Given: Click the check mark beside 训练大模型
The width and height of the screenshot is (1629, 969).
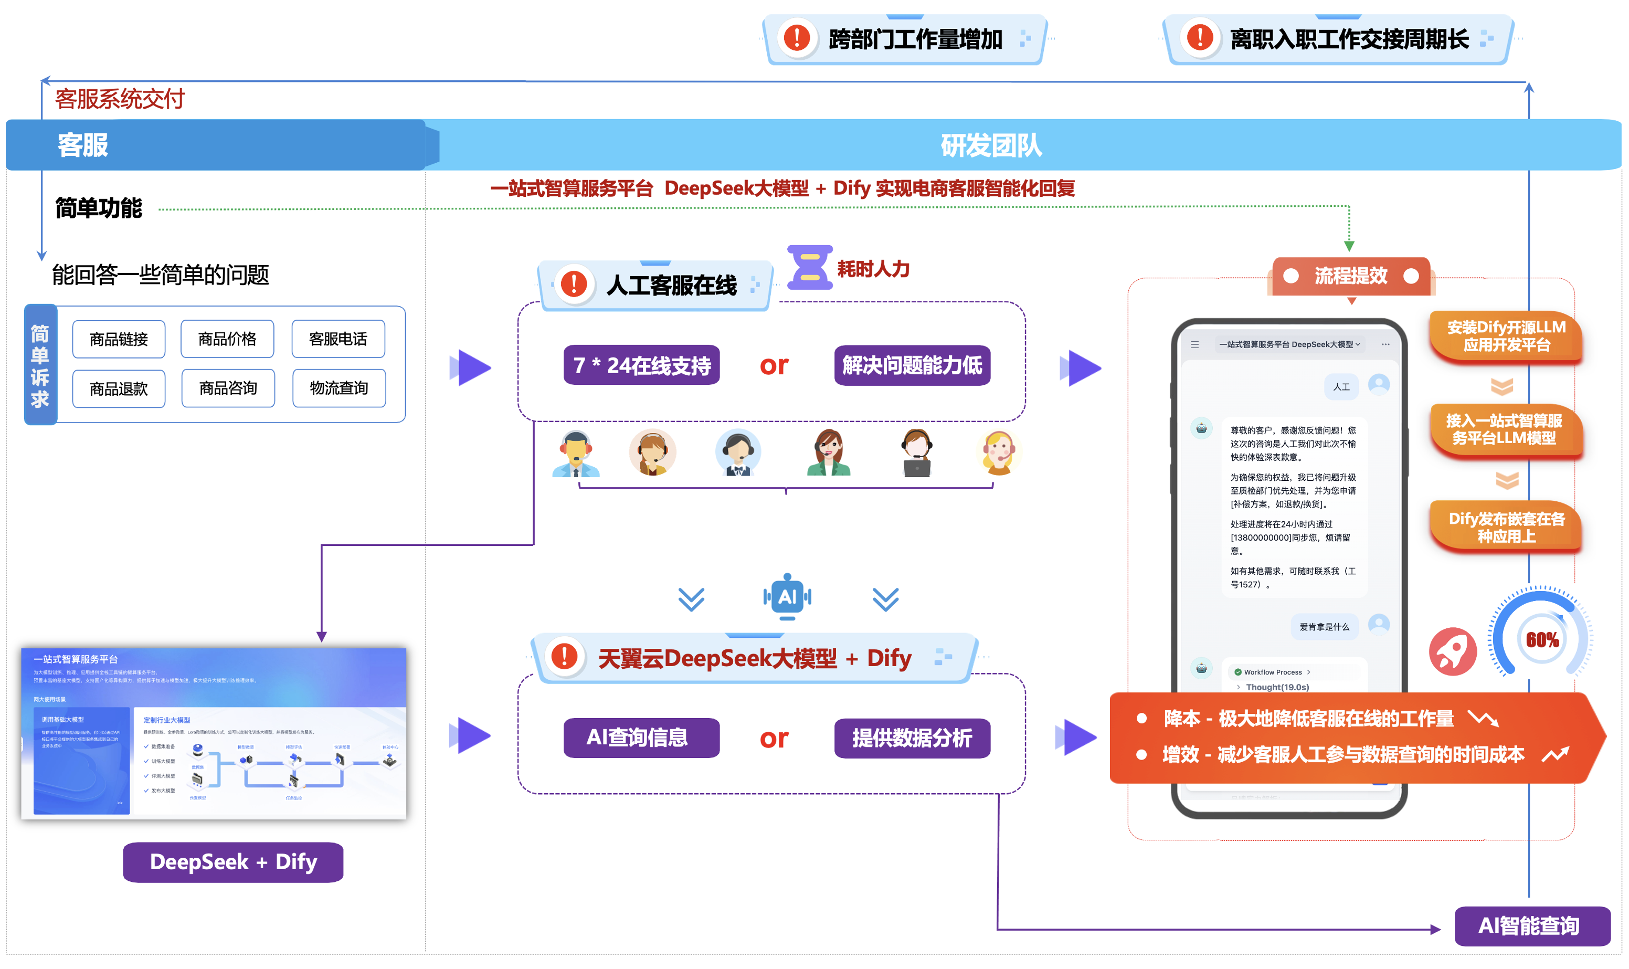Looking at the screenshot, I should point(146,761).
